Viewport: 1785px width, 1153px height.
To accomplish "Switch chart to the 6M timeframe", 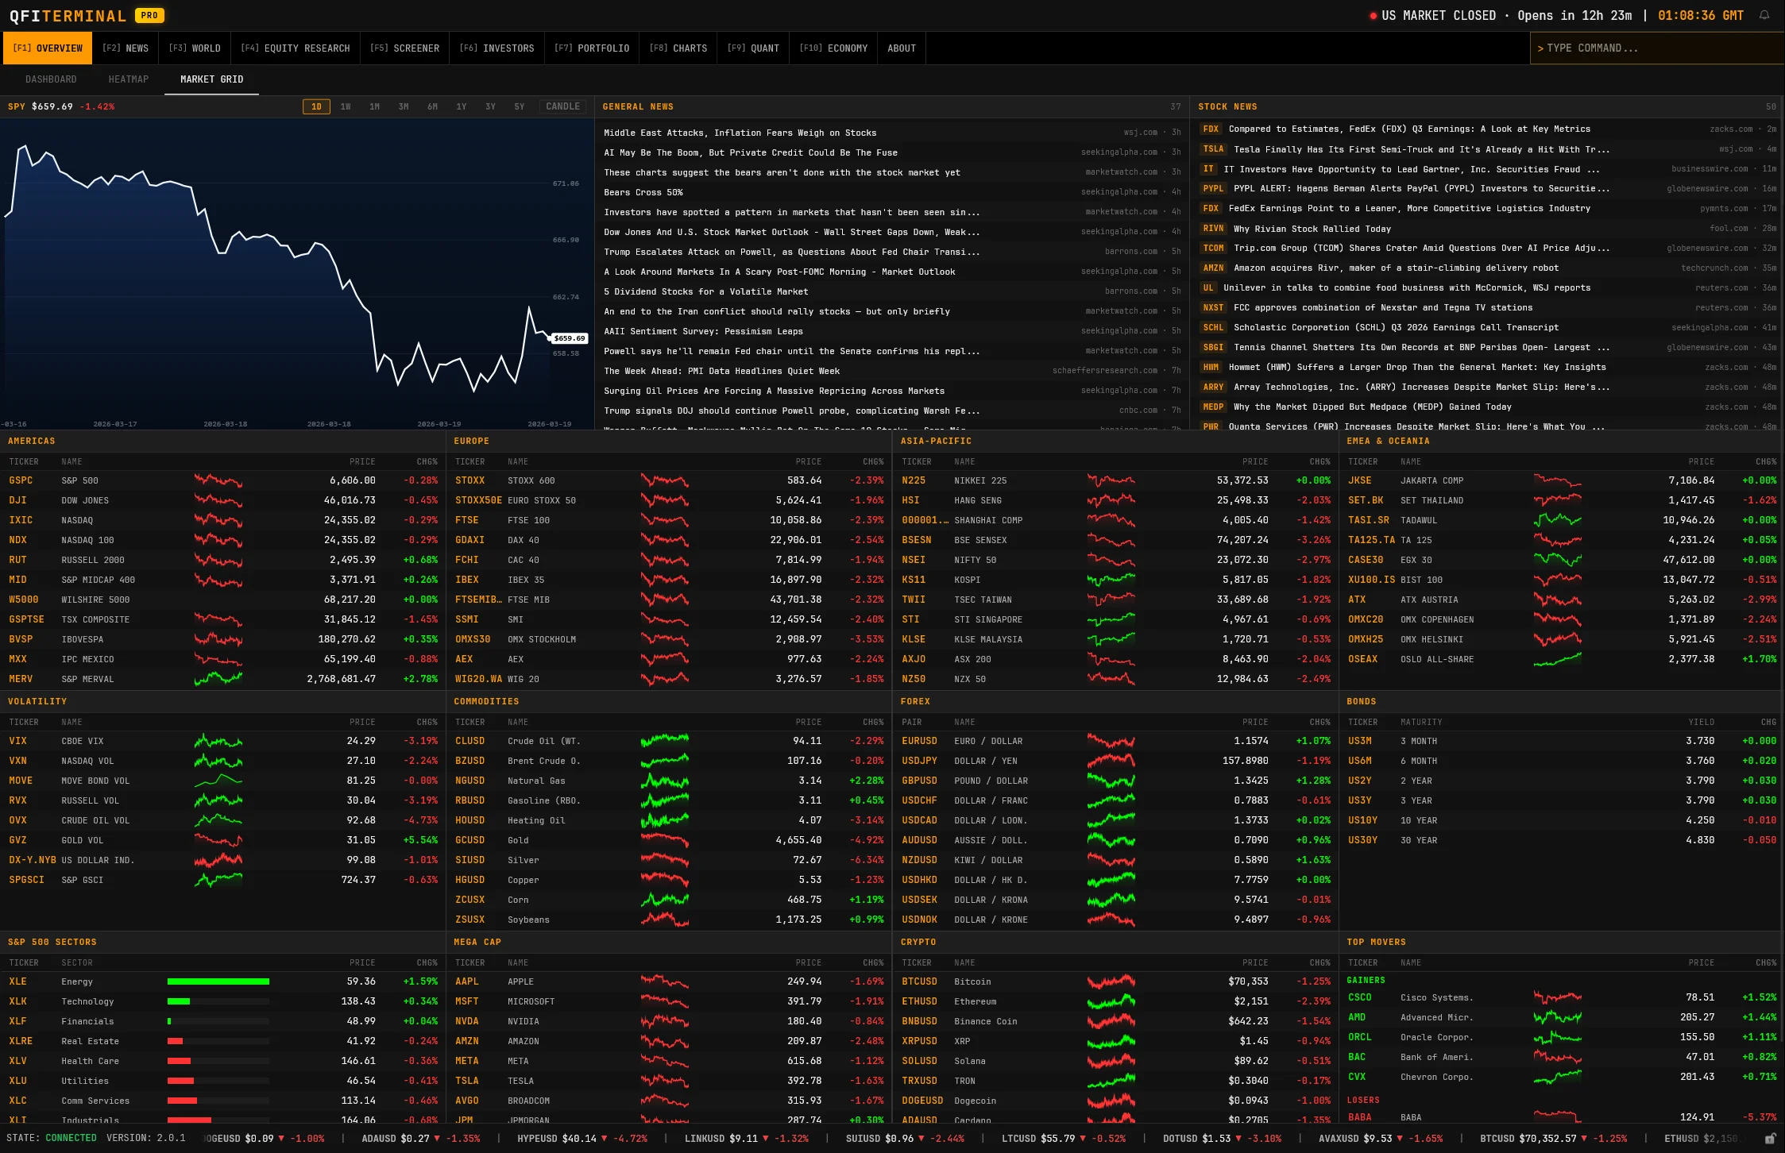I will [x=432, y=106].
